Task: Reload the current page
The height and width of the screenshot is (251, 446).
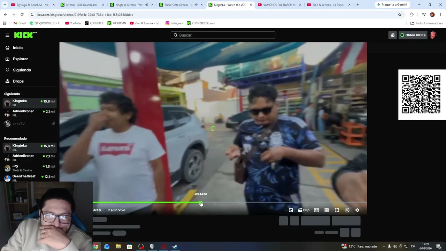Action: point(22,15)
